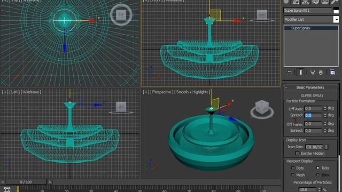Image resolution: width=342 pixels, height=192 pixels.
Task: Adjust Off Axis spinner arrows
Action: point(325,108)
